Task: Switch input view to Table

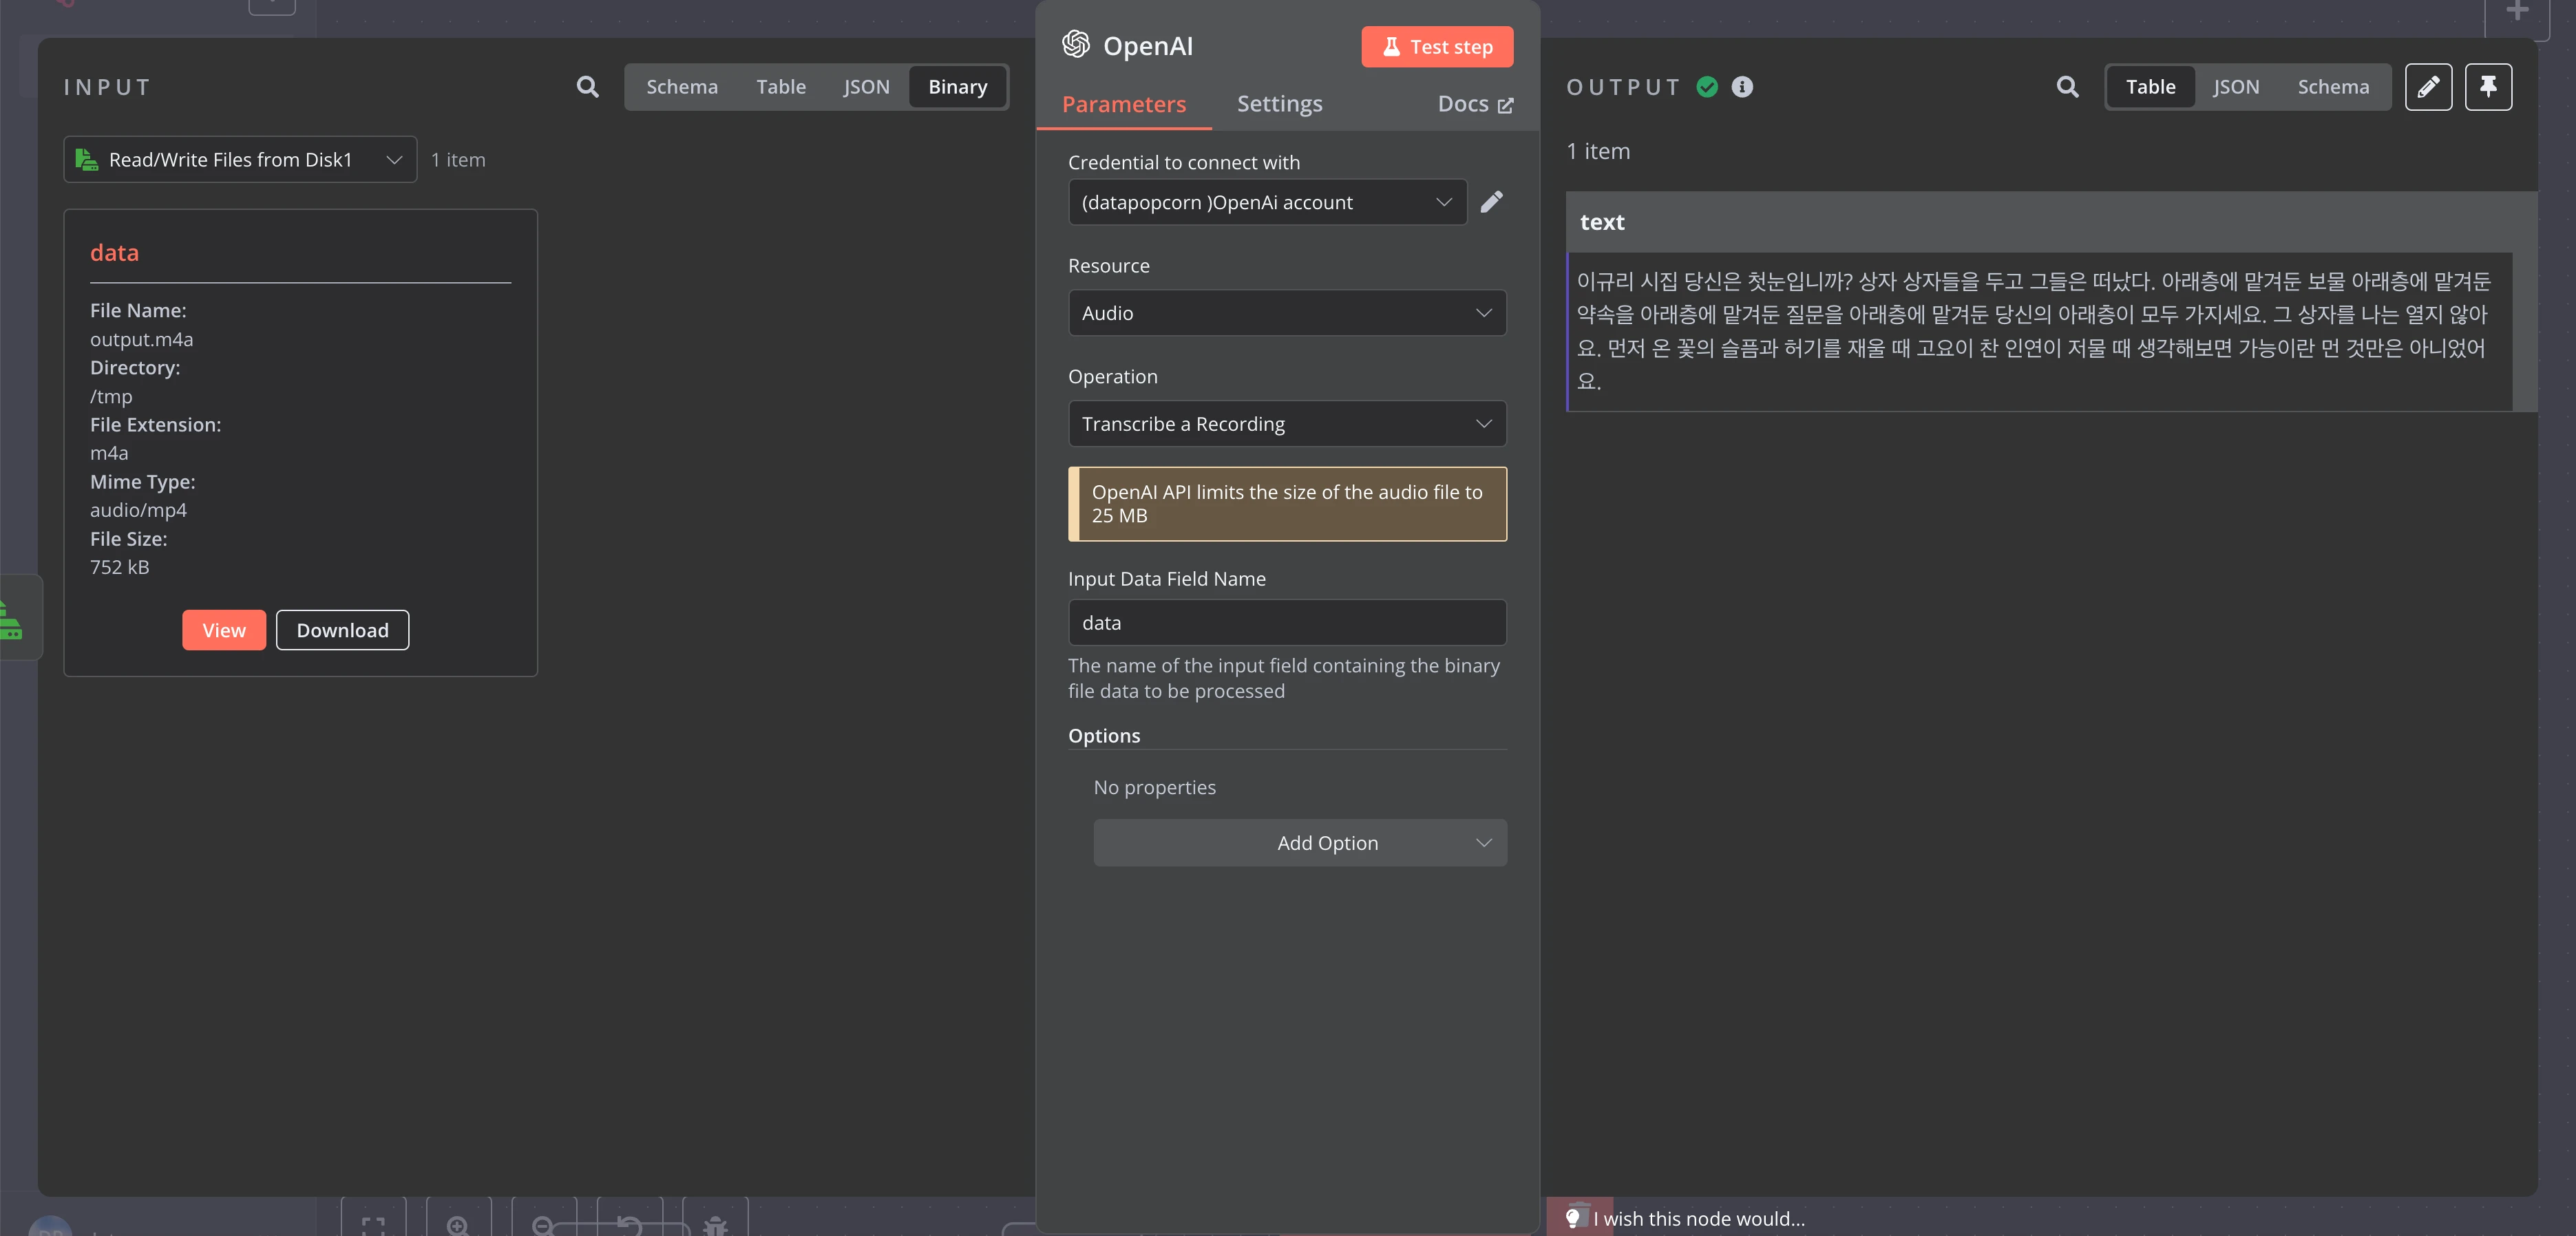Action: coord(781,87)
